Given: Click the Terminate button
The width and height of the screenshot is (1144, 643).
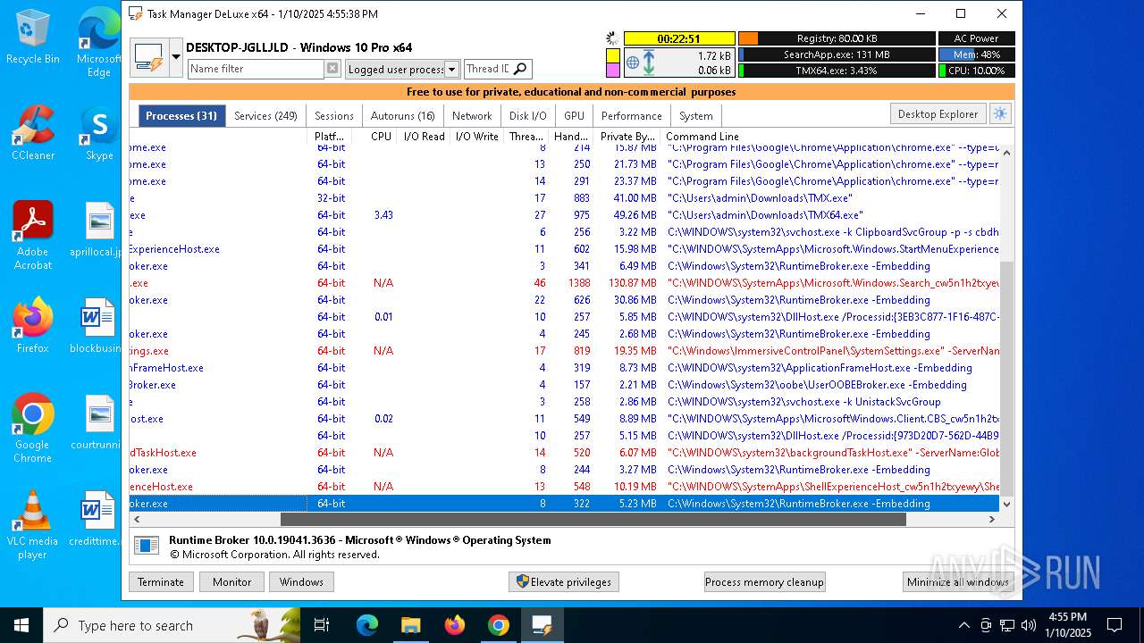Looking at the screenshot, I should [161, 582].
